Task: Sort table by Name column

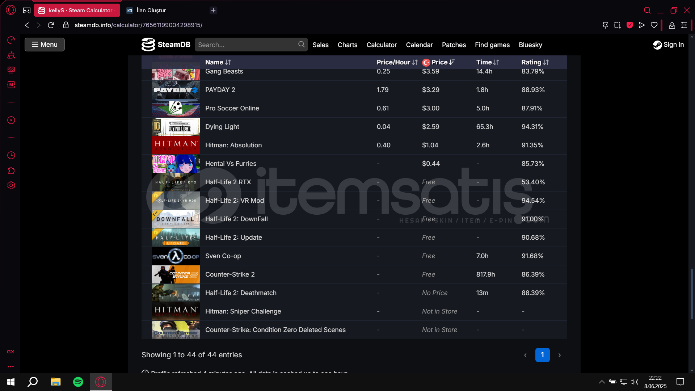Action: pos(218,62)
